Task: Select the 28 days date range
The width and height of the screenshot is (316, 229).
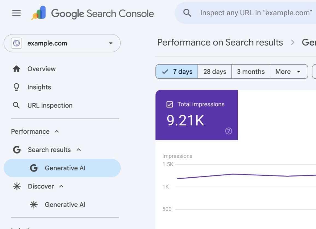Action: (215, 72)
